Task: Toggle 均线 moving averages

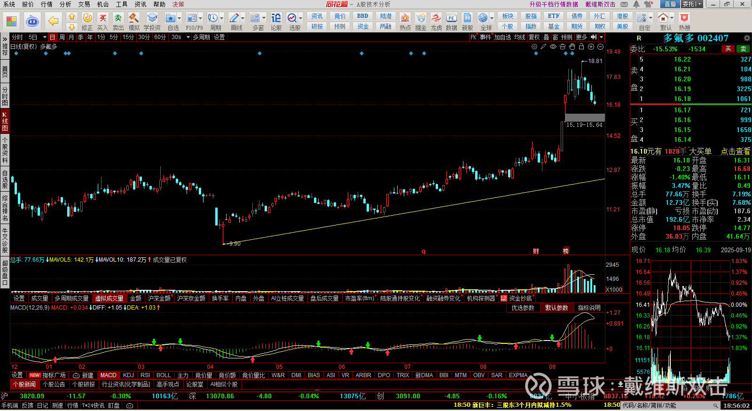Action: (519, 37)
